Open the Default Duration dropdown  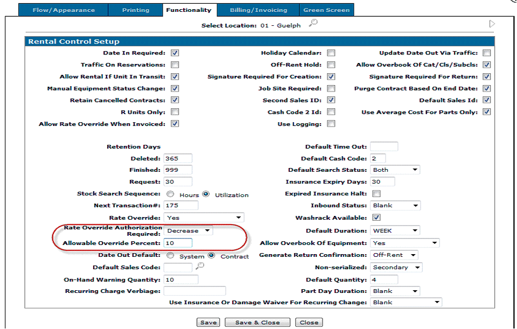395,231
